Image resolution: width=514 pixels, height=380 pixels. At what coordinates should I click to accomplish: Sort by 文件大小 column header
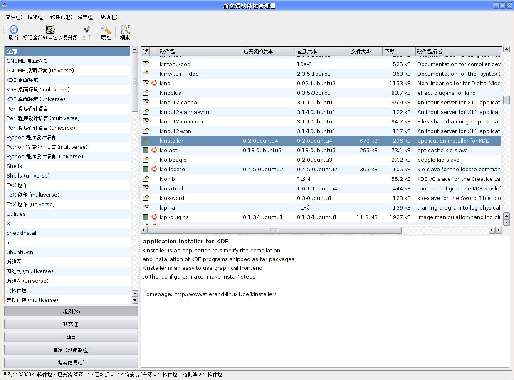366,52
